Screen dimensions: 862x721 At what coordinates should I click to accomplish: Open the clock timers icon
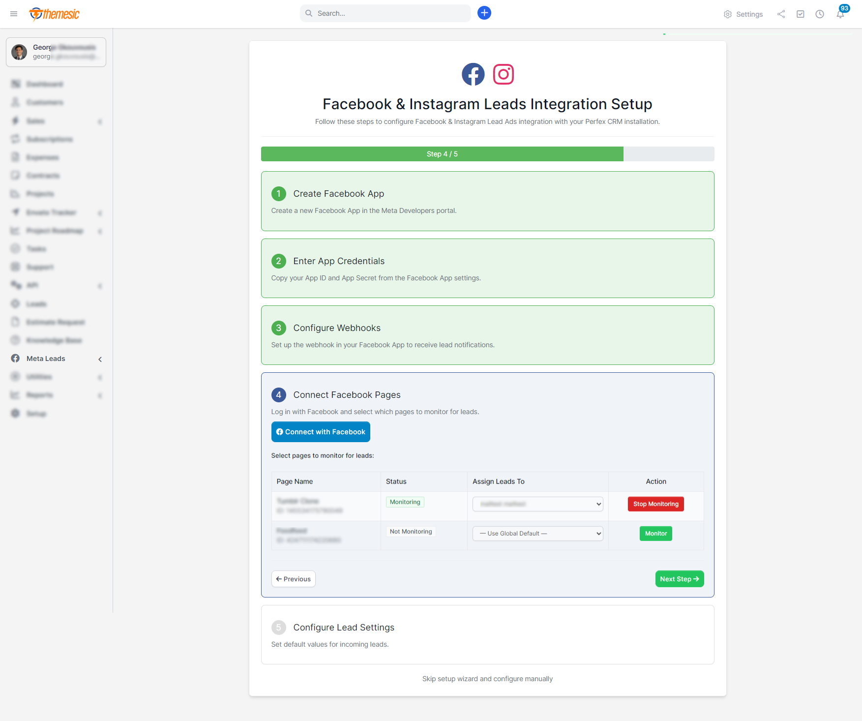tap(820, 14)
